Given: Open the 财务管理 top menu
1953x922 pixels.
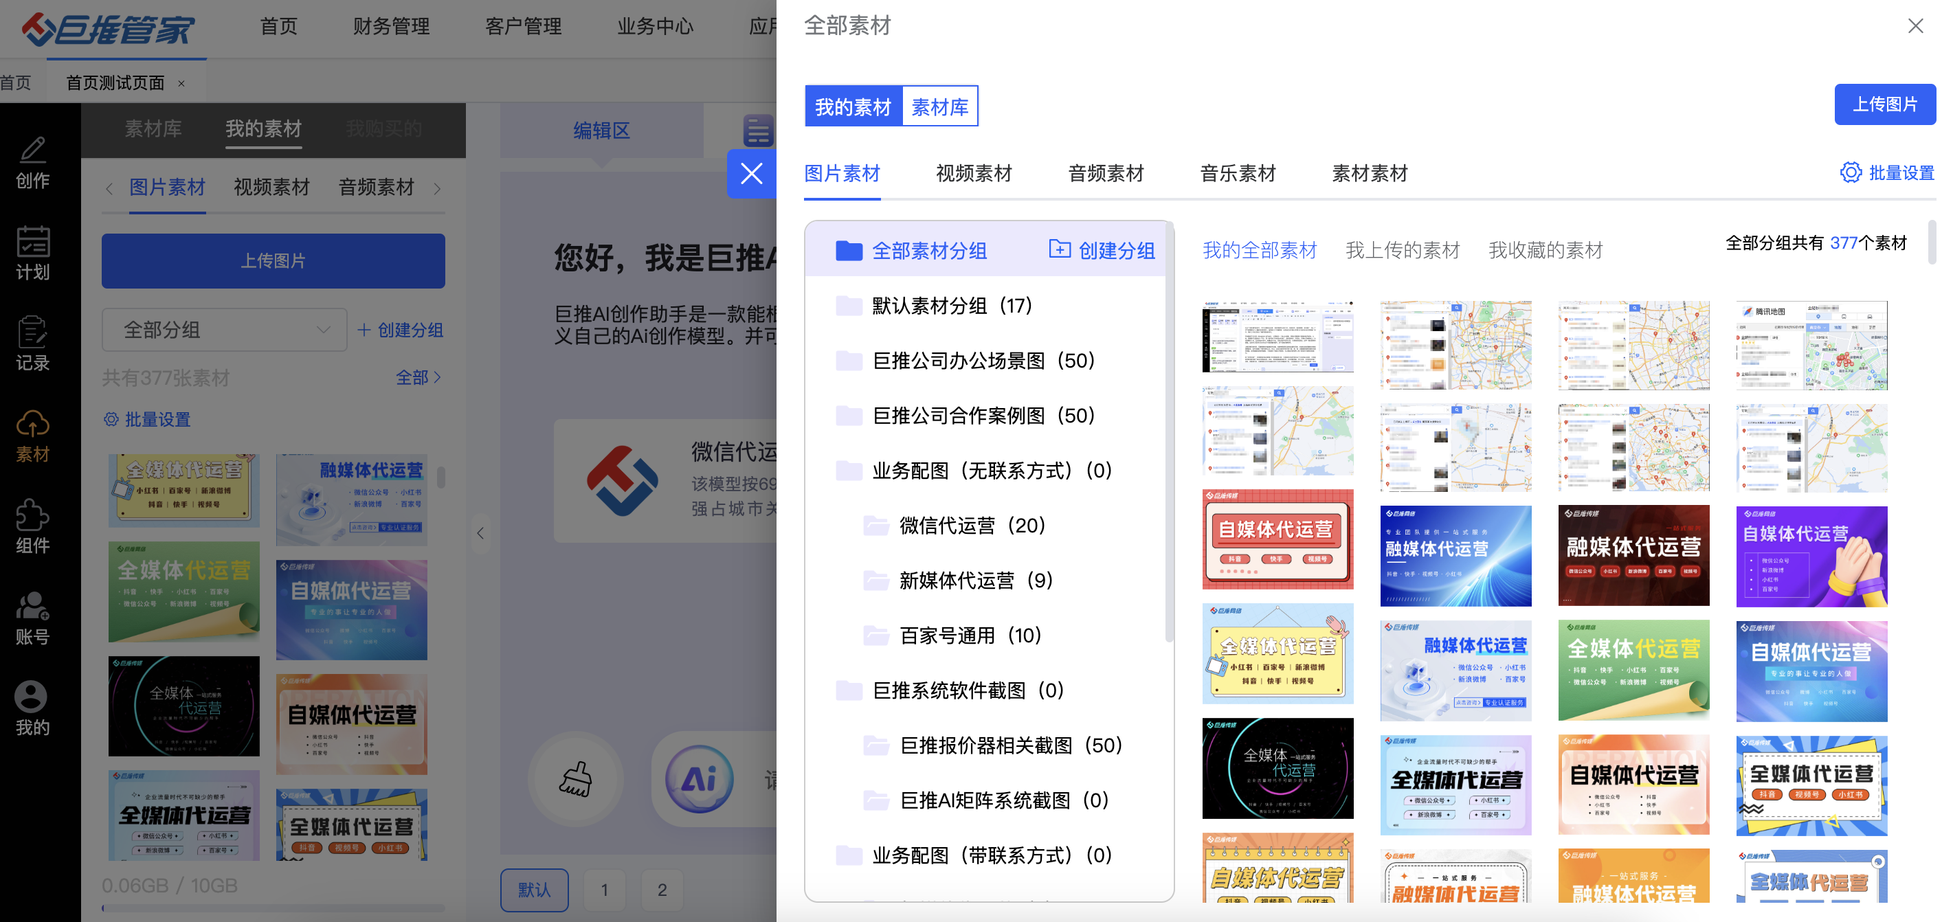Looking at the screenshot, I should point(390,27).
